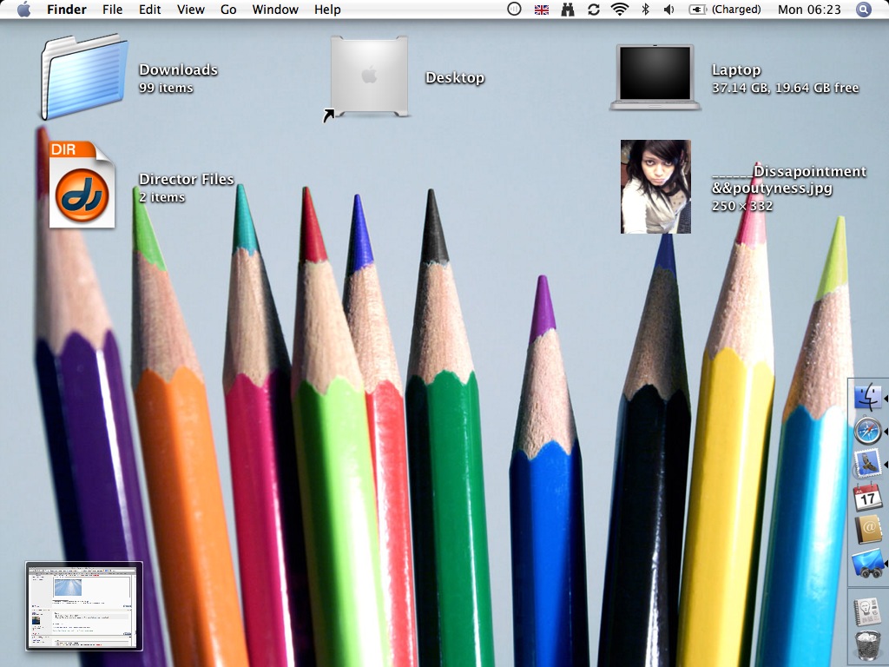Open the Trash in the Dock
This screenshot has height=667, width=889.
(x=867, y=646)
